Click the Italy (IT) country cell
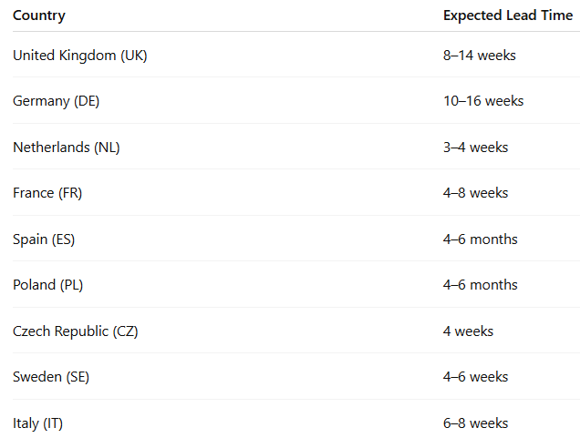Viewport: 580px width, 438px height. [38, 423]
